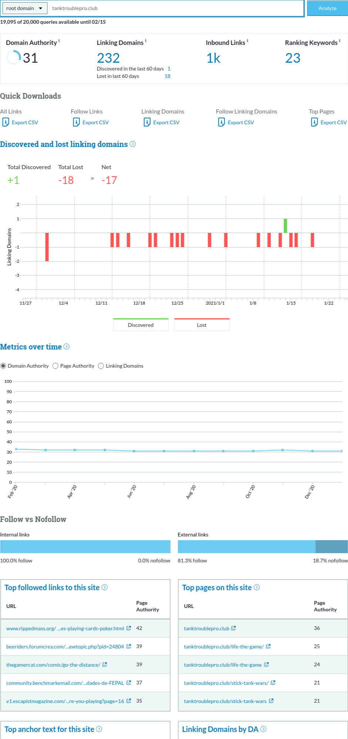Expand Discovered and lost linking domains arrow

click(133, 144)
